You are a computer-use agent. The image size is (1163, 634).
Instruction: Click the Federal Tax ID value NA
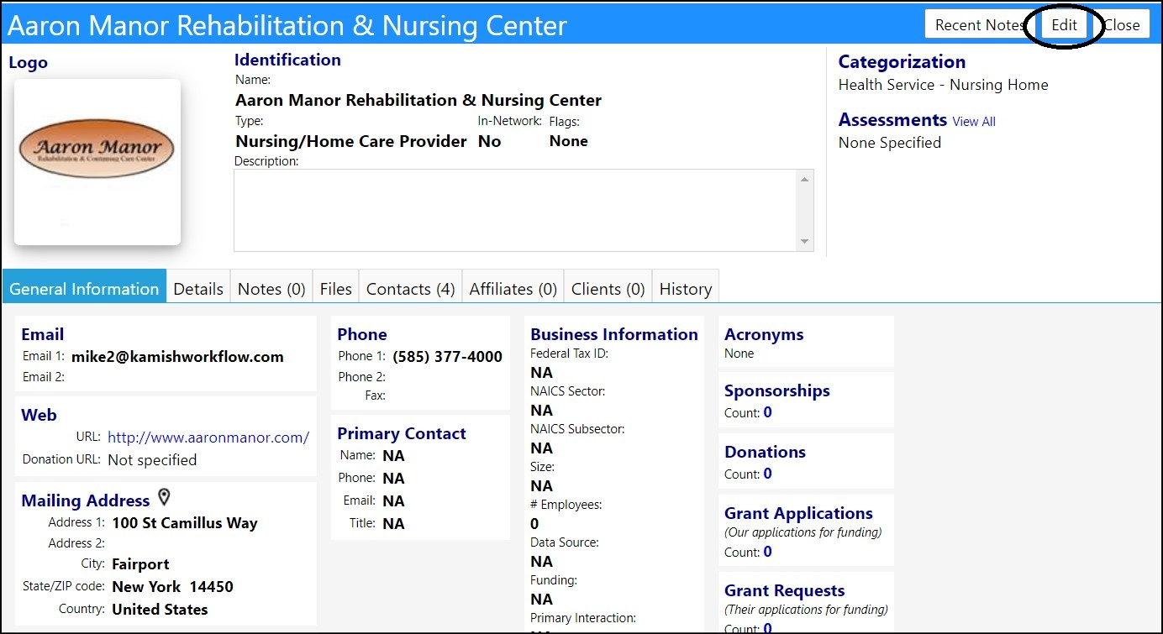click(x=542, y=373)
